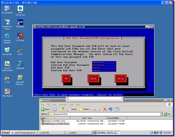
Task: Launch Wireshark desktop shortcut
Action: 20,65
